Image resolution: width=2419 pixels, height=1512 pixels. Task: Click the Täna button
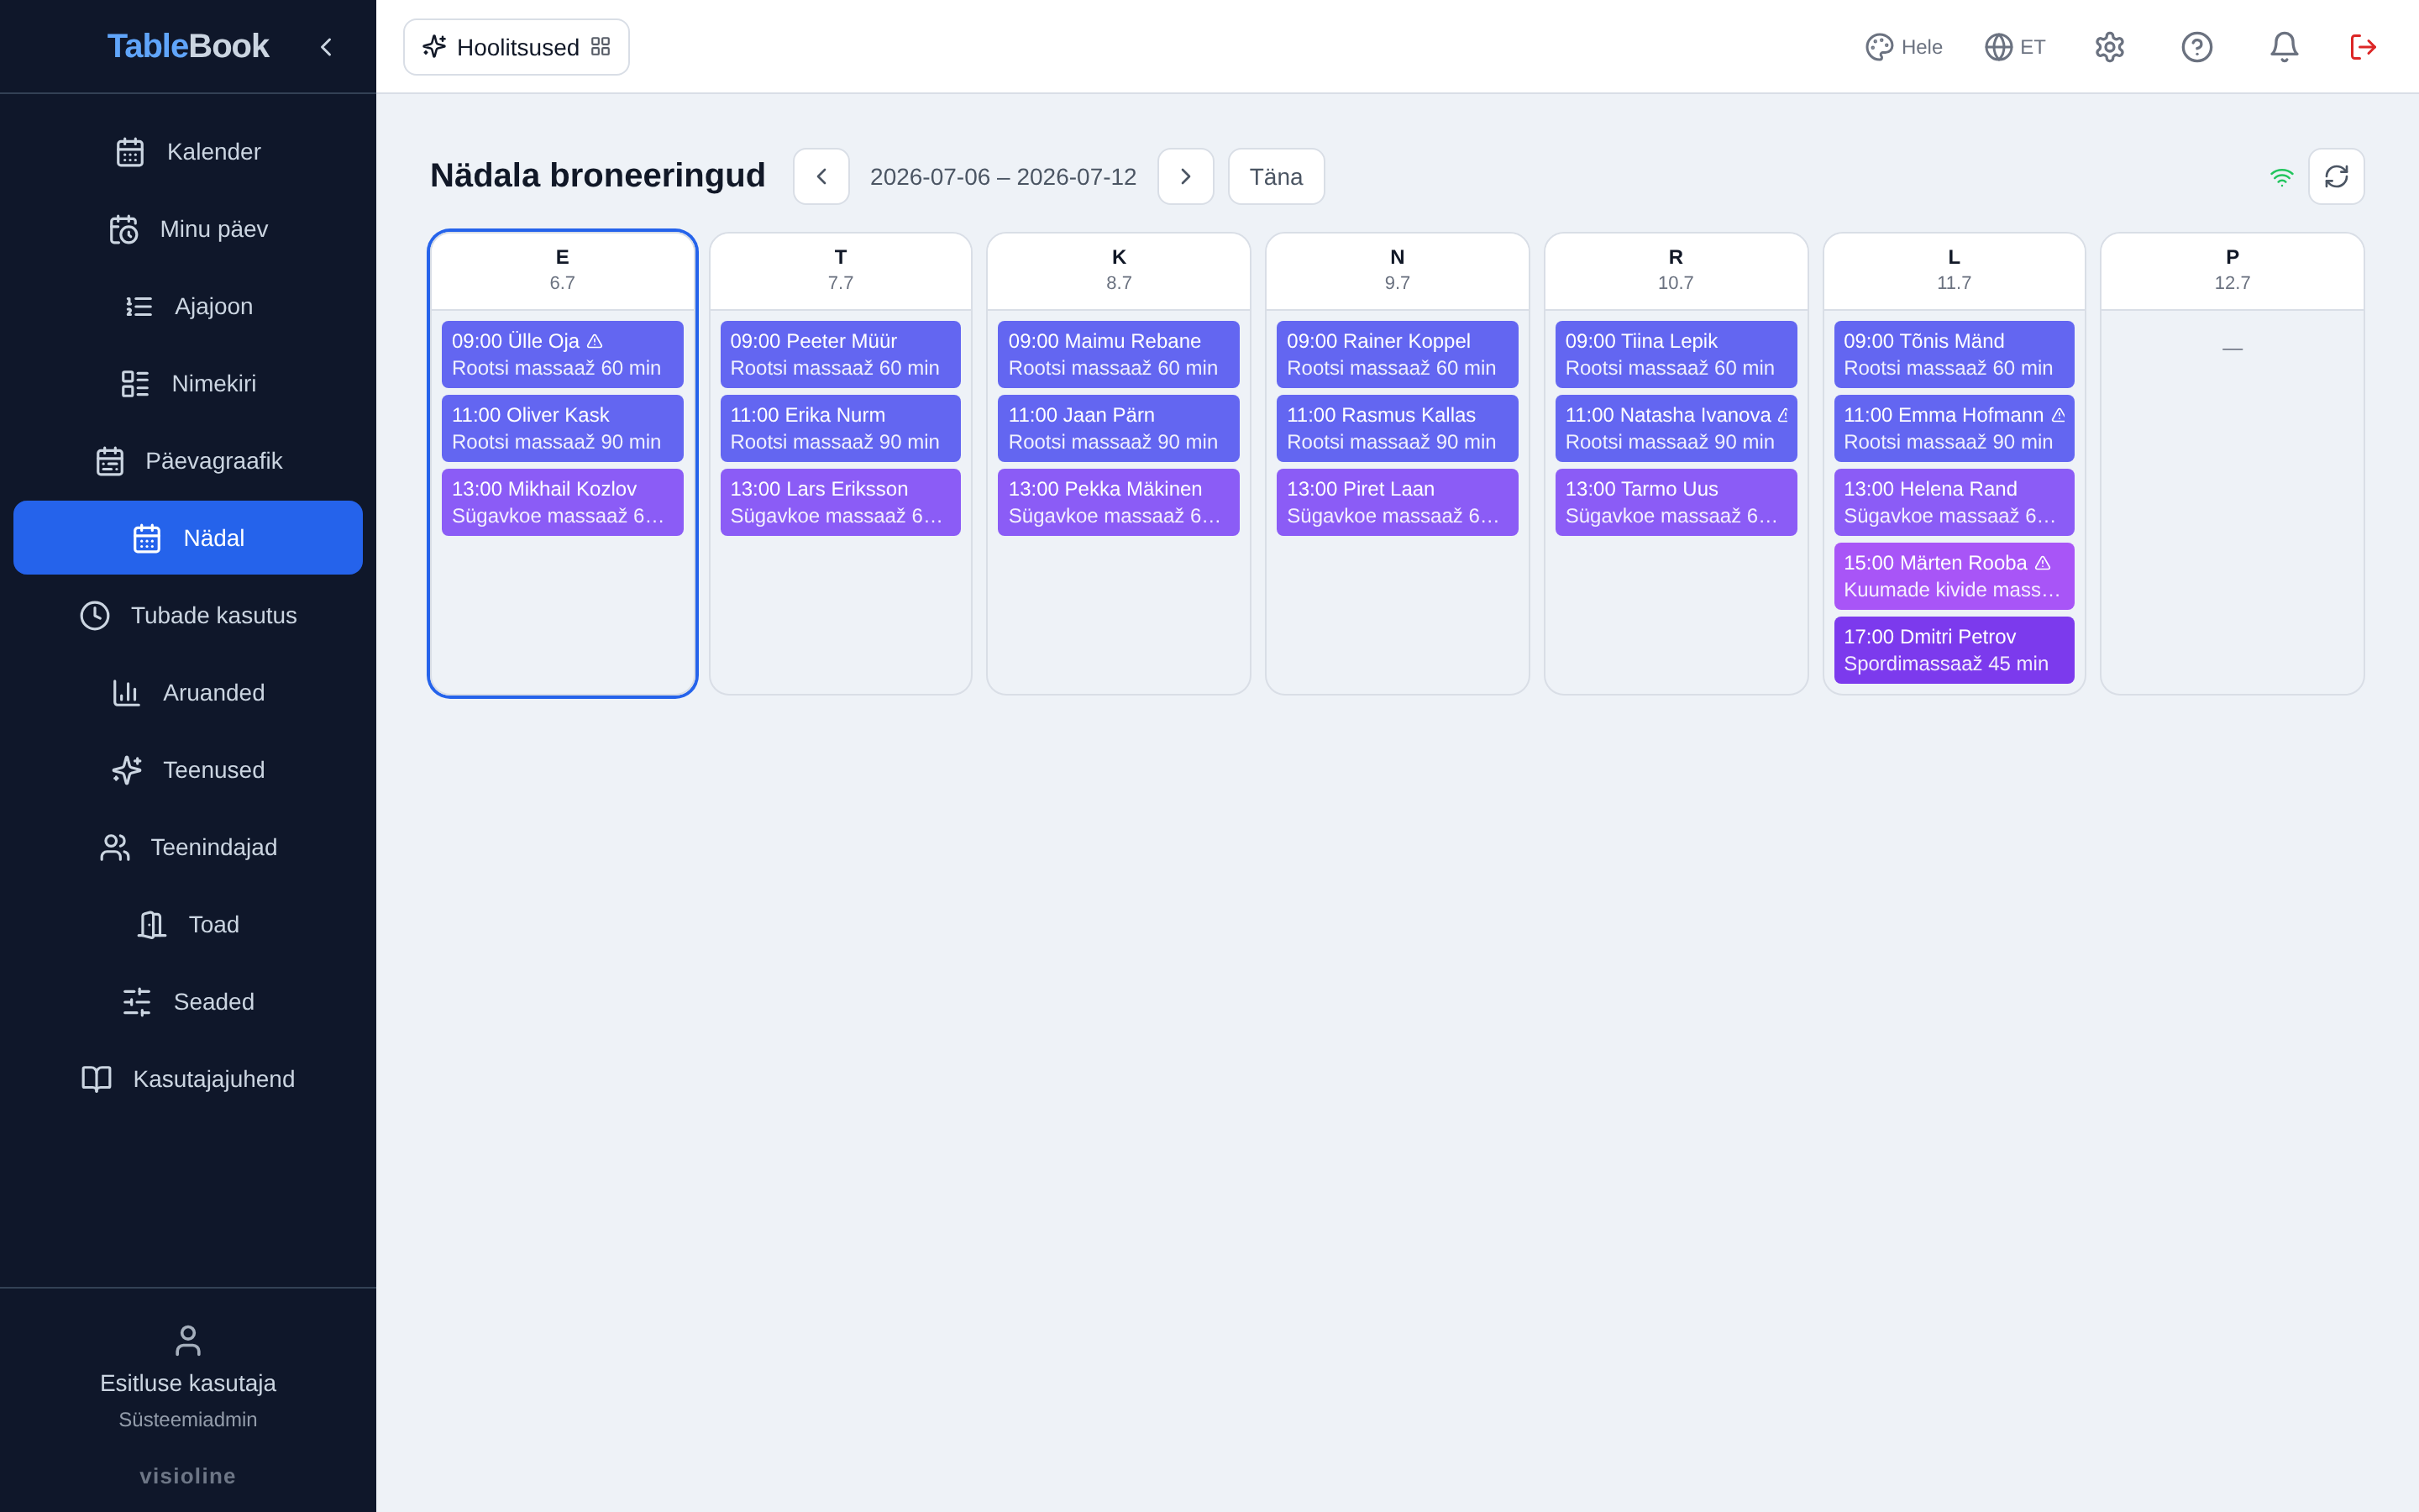tap(1276, 177)
